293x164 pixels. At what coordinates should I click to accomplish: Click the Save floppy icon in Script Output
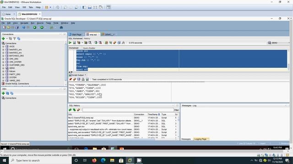click(79, 79)
